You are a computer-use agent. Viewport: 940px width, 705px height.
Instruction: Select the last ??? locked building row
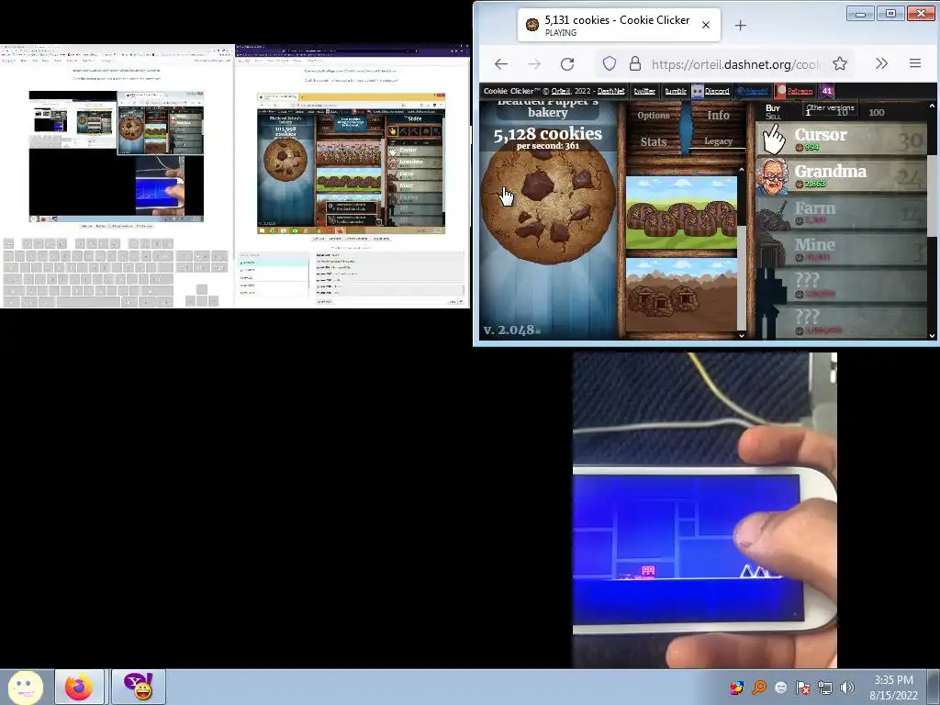841,322
